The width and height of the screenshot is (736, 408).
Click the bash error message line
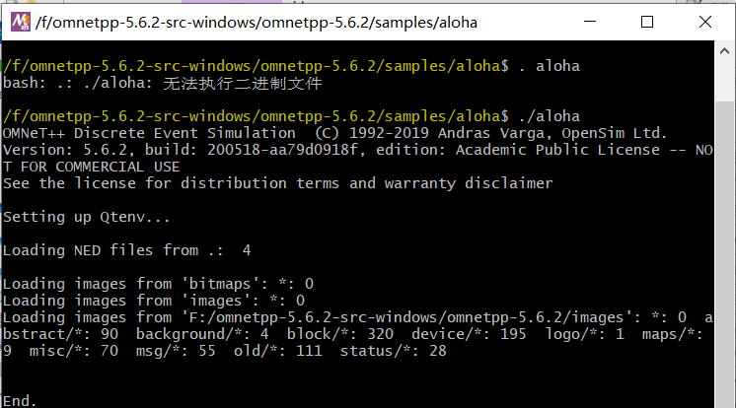(163, 83)
